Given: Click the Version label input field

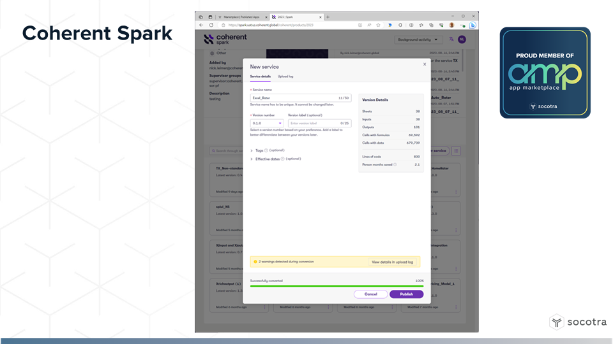Looking at the screenshot, I should coord(319,123).
